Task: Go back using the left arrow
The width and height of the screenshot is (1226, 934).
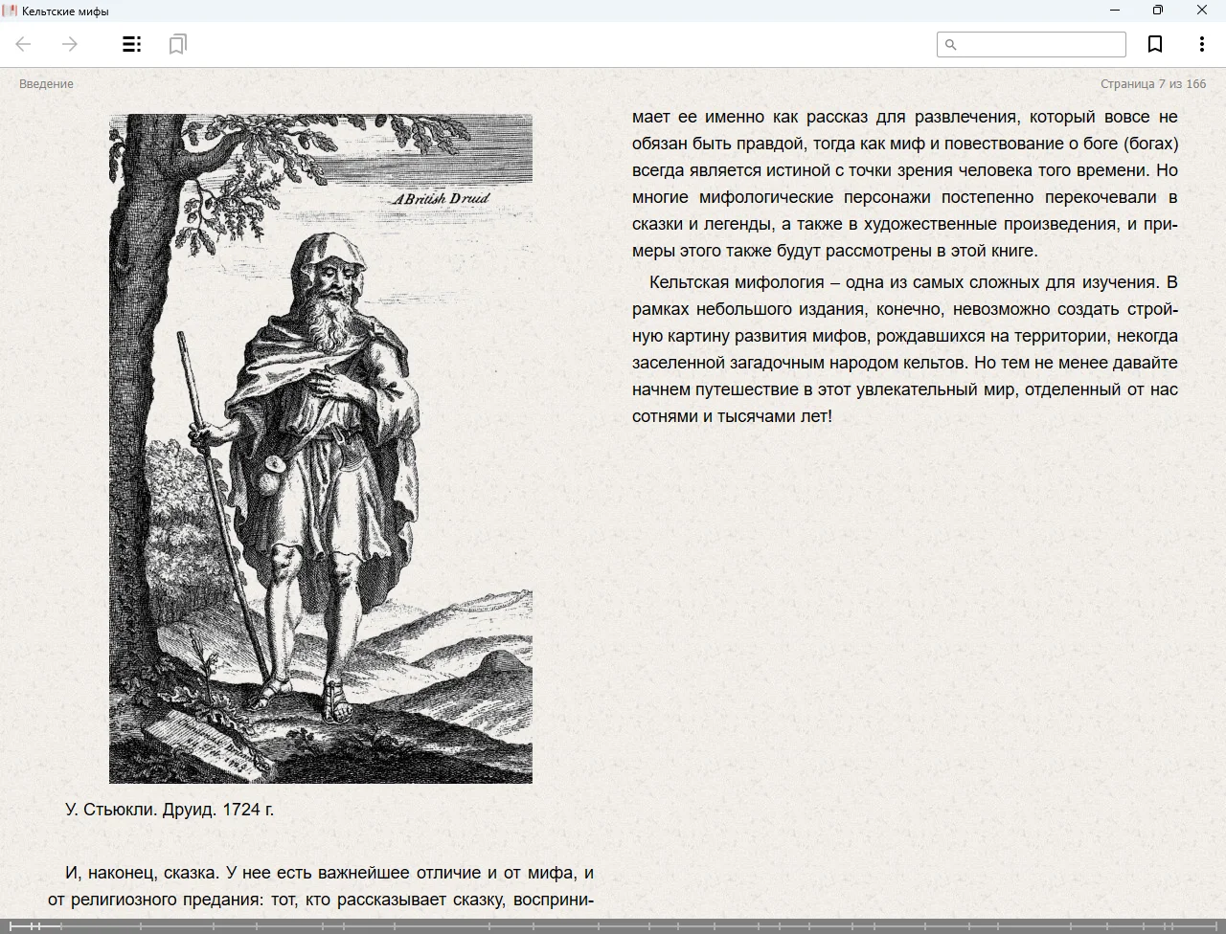Action: coord(24,44)
